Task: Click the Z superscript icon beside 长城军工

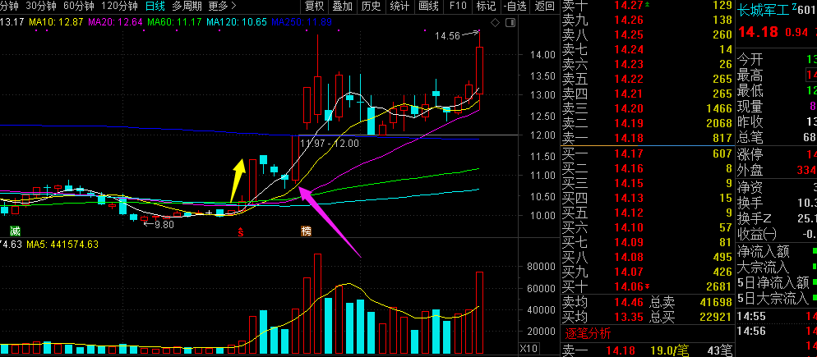Action: [794, 7]
